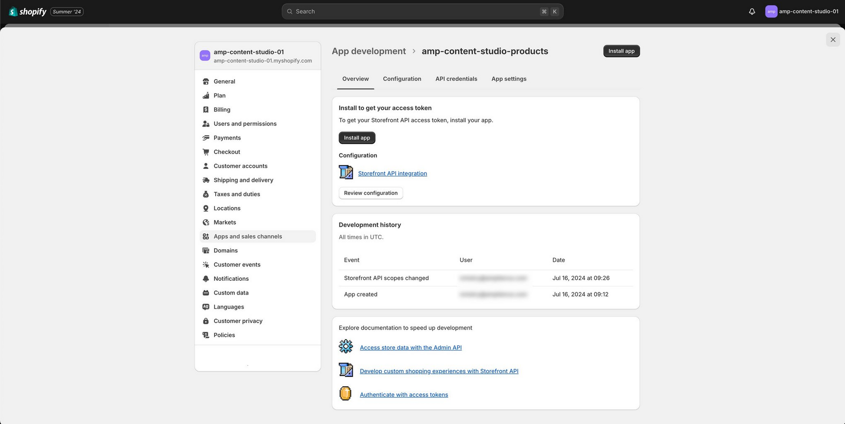Viewport: 845px width, 424px height.
Task: Click the Admin API gear pixel icon
Action: 346,346
